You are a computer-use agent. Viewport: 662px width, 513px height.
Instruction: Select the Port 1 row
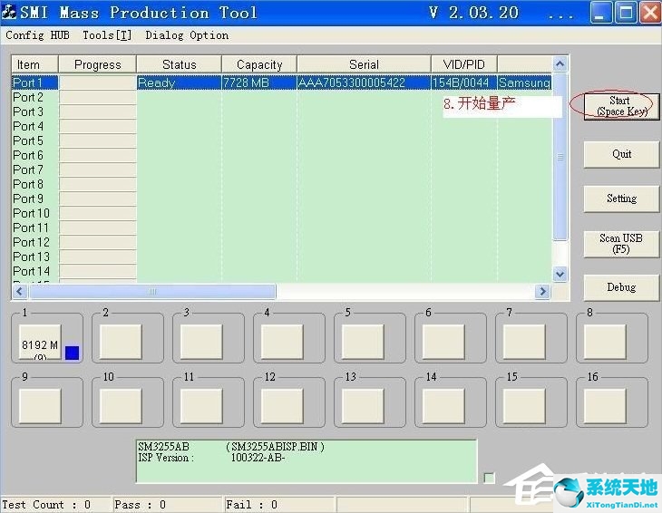[281, 82]
